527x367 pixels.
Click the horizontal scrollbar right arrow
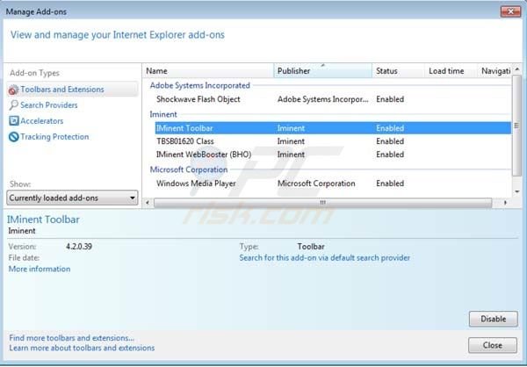point(505,203)
